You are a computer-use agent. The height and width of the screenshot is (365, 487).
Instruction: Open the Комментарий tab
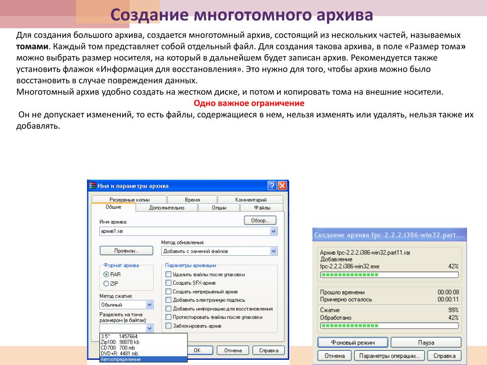tap(251, 200)
